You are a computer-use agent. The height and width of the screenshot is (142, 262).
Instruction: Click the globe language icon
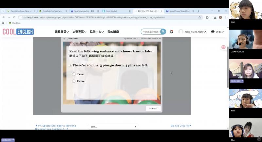213,32
